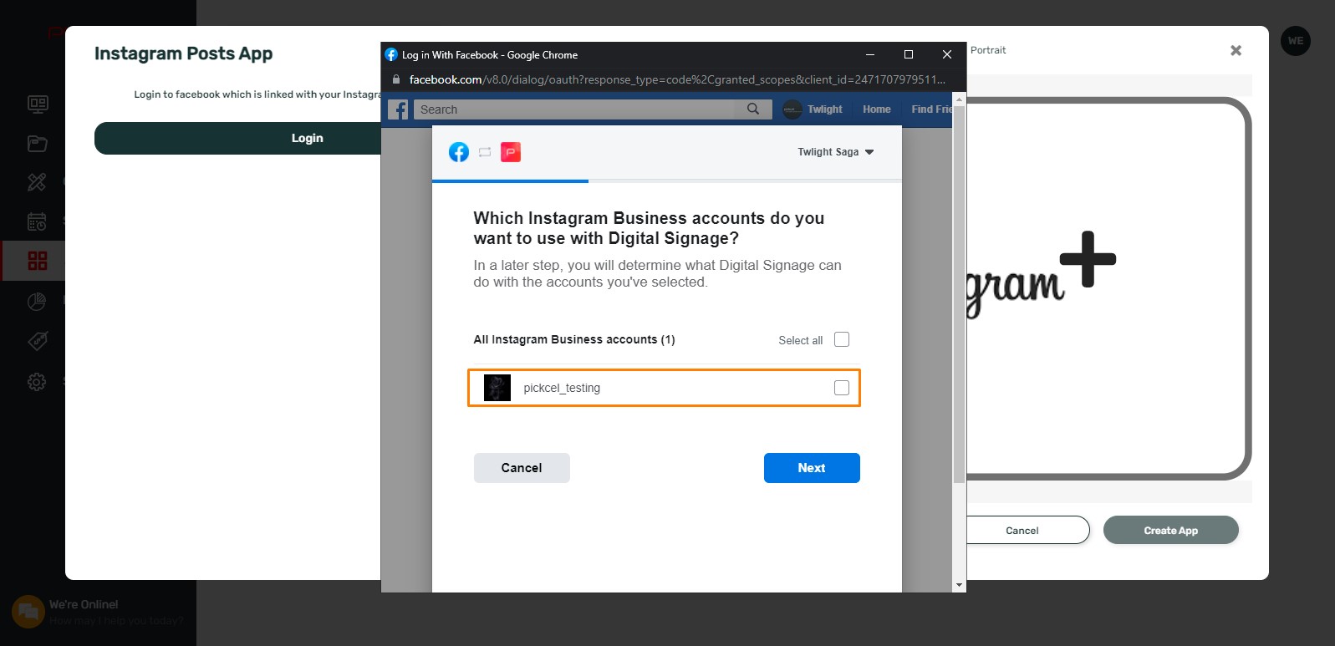This screenshot has width=1335, height=646.
Task: Click Create App button
Action: (x=1170, y=530)
